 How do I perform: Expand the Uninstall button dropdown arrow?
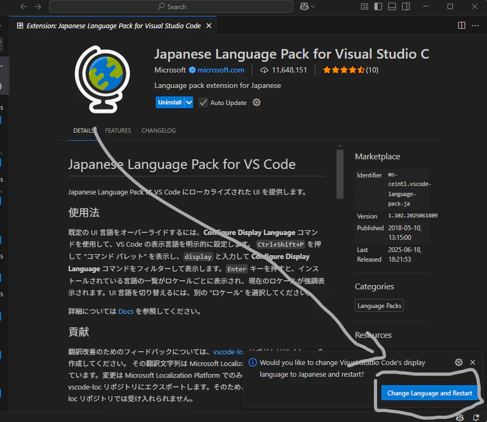(189, 102)
